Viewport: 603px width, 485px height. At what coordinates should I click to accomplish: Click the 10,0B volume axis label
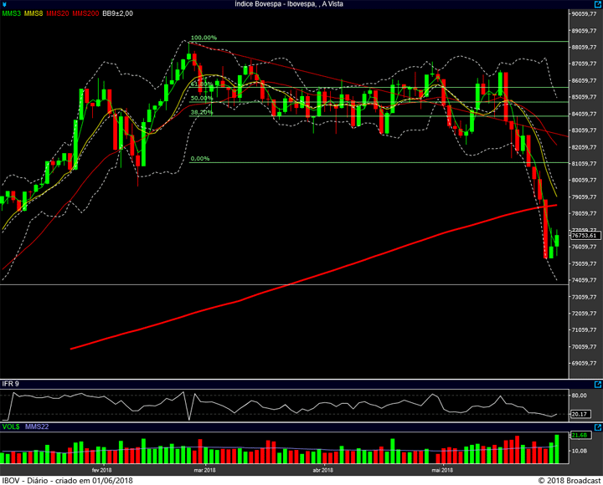coord(580,451)
